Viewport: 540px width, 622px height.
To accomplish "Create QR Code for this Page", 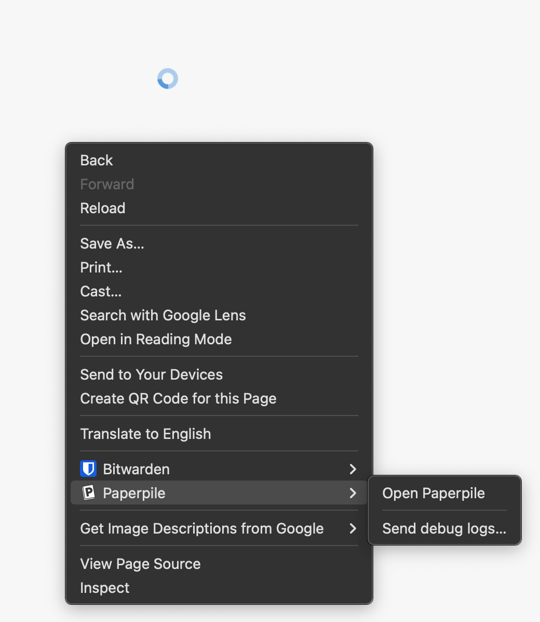I will tap(178, 398).
